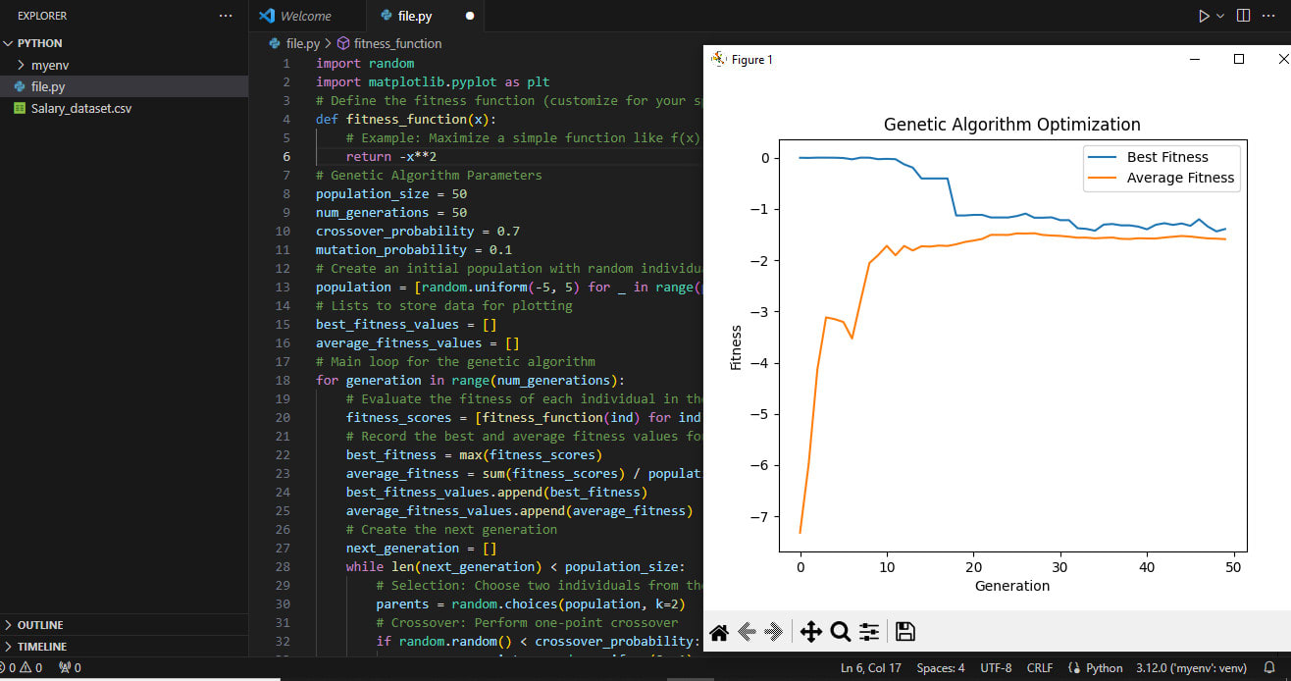The height and width of the screenshot is (681, 1291).
Task: Save the figure with the disk icon
Action: tap(905, 633)
